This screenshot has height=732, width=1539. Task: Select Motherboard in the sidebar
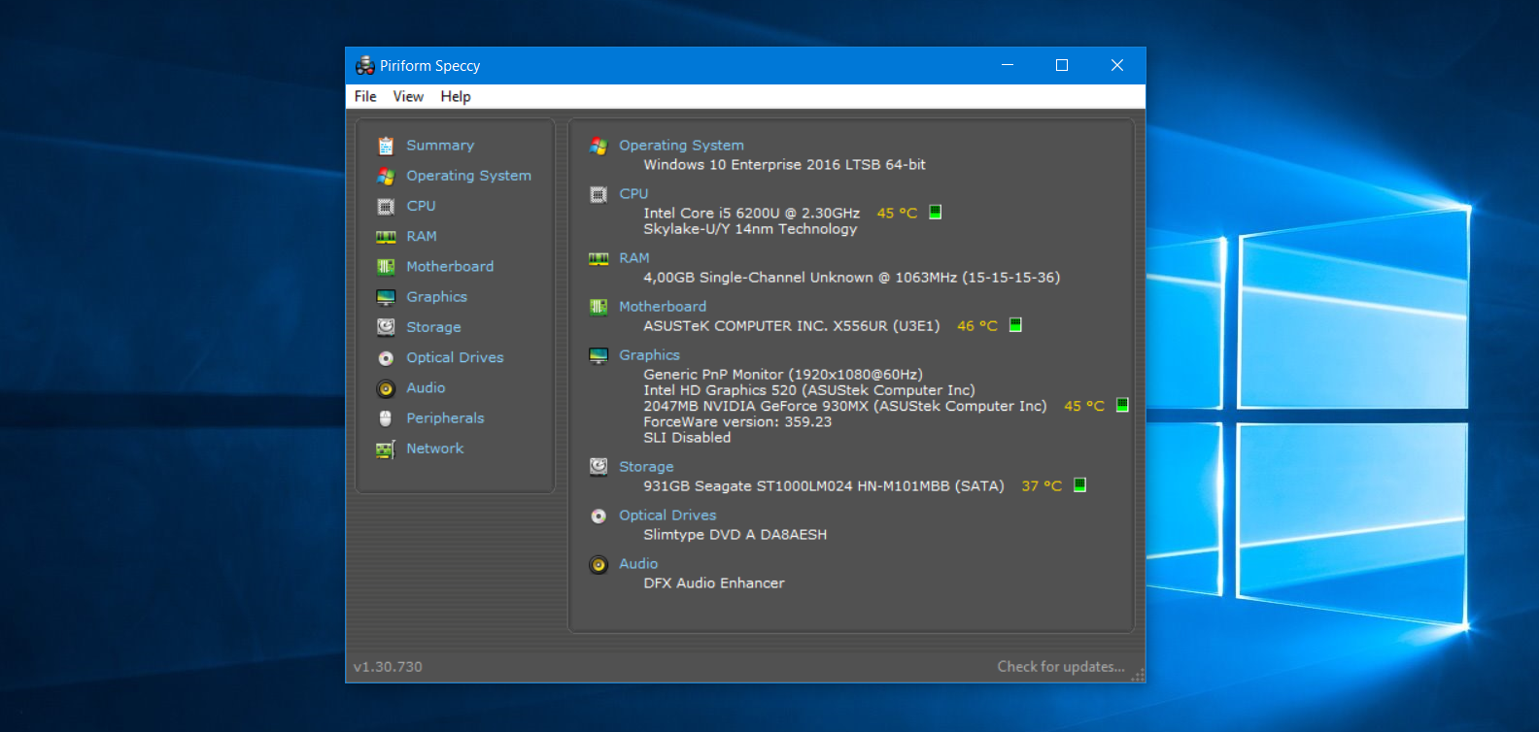pyautogui.click(x=450, y=266)
